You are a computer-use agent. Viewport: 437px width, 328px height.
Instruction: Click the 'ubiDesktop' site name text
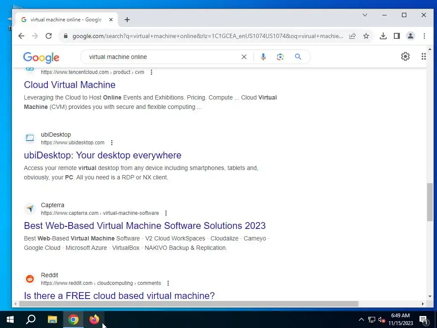(x=56, y=135)
